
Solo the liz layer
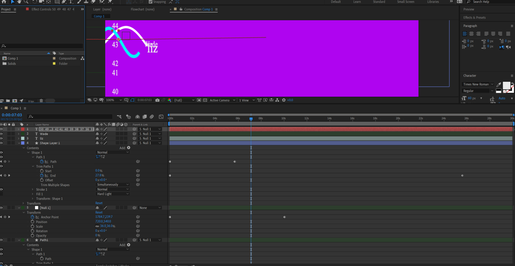click(x=9, y=138)
